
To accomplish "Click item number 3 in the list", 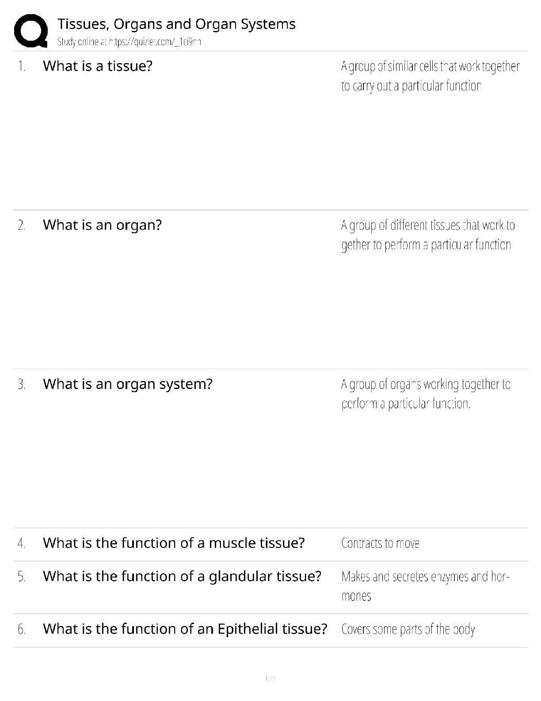I will (x=21, y=384).
